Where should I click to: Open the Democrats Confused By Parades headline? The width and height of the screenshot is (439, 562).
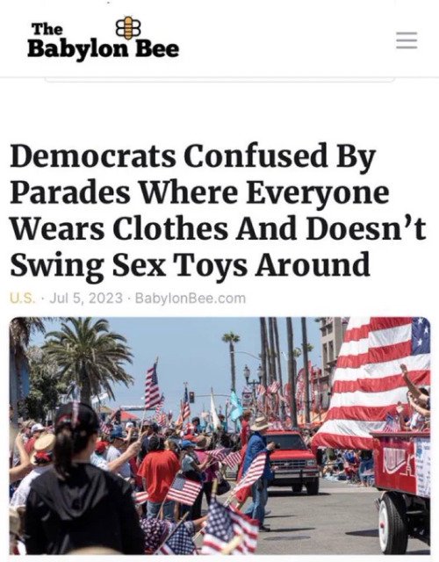[x=218, y=210]
